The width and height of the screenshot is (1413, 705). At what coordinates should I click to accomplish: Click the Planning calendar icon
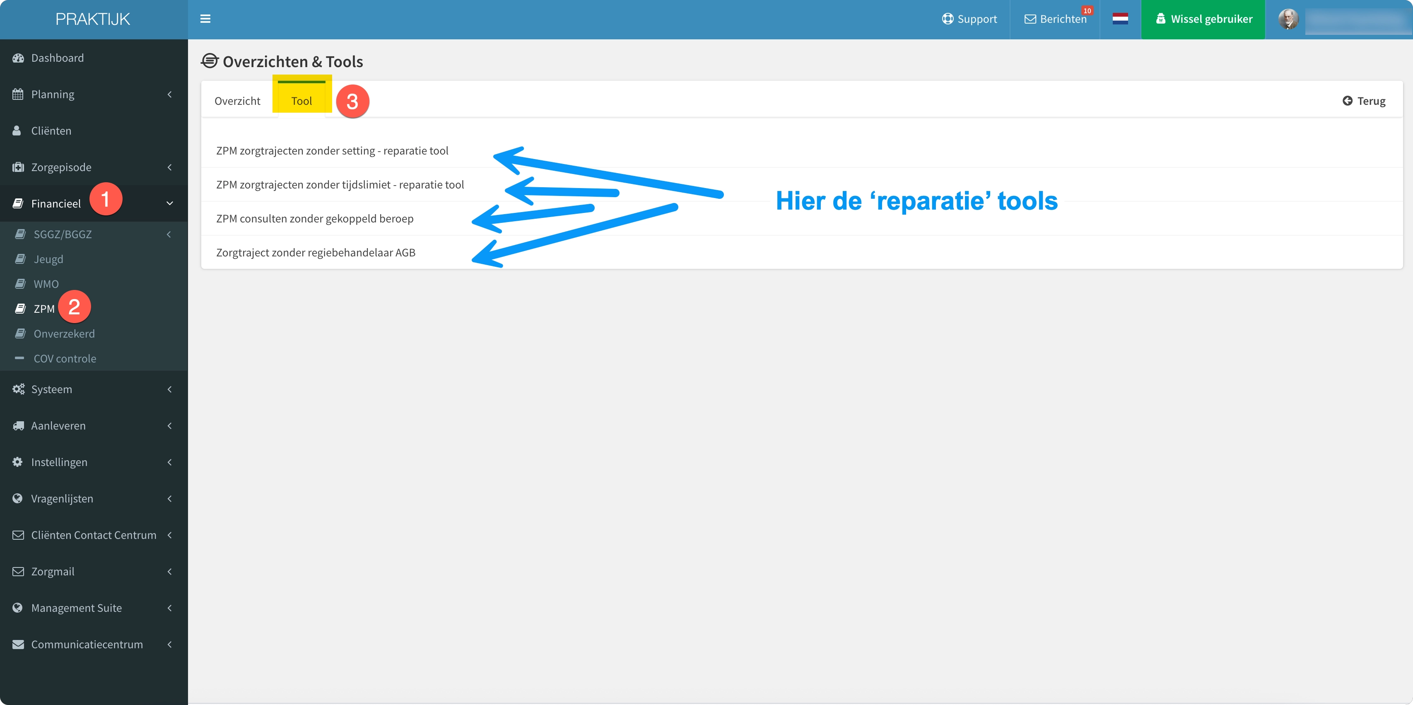18,94
